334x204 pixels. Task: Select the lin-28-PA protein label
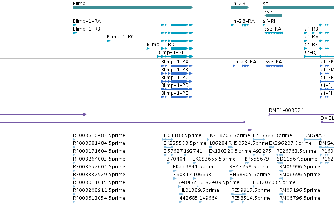tap(245, 62)
